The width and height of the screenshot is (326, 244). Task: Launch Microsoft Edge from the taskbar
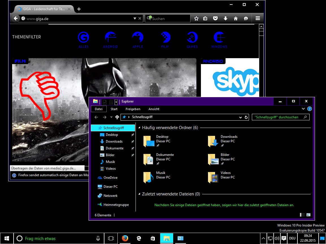(139, 238)
